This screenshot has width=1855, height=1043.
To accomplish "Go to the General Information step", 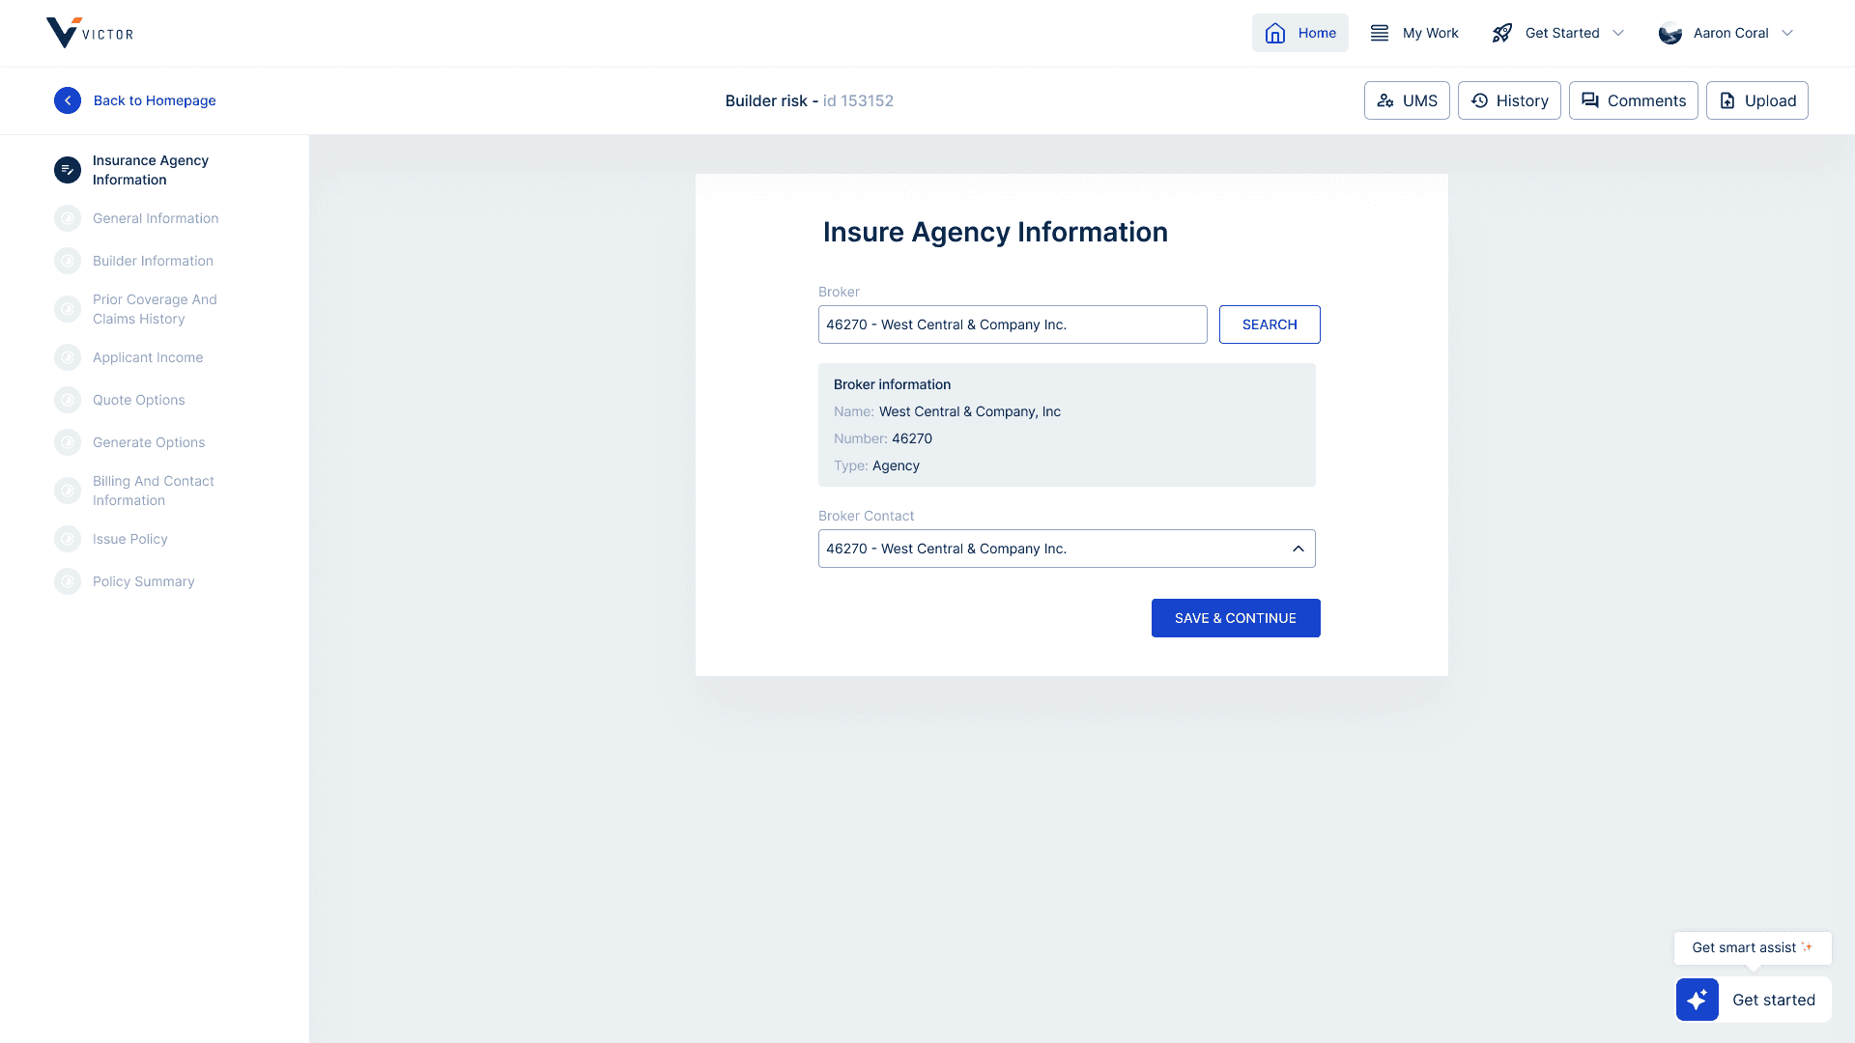I will pyautogui.click(x=155, y=218).
